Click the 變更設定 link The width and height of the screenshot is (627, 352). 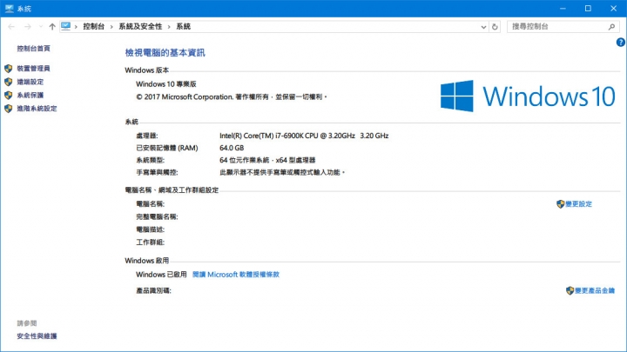578,204
